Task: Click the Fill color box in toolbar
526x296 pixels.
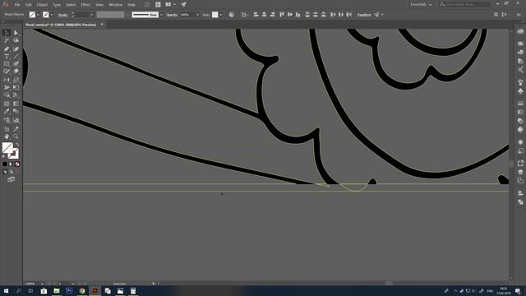Action: coord(7,147)
